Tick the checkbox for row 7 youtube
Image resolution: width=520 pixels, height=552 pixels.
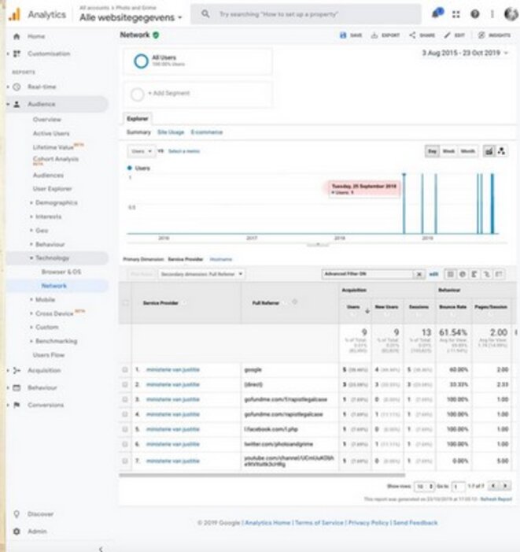tap(125, 461)
